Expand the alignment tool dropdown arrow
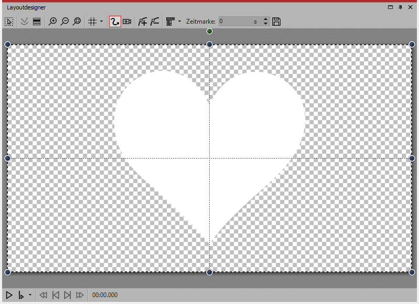 pos(180,22)
